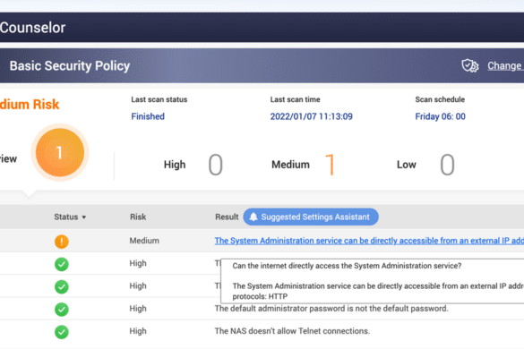
Task: Open the Status column sort dropdown arrow
Action: click(x=84, y=217)
